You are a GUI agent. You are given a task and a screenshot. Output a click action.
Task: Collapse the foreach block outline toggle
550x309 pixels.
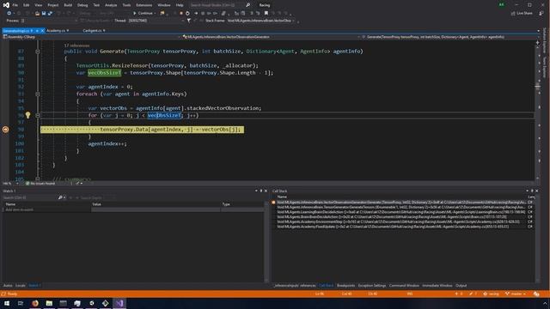(x=38, y=94)
